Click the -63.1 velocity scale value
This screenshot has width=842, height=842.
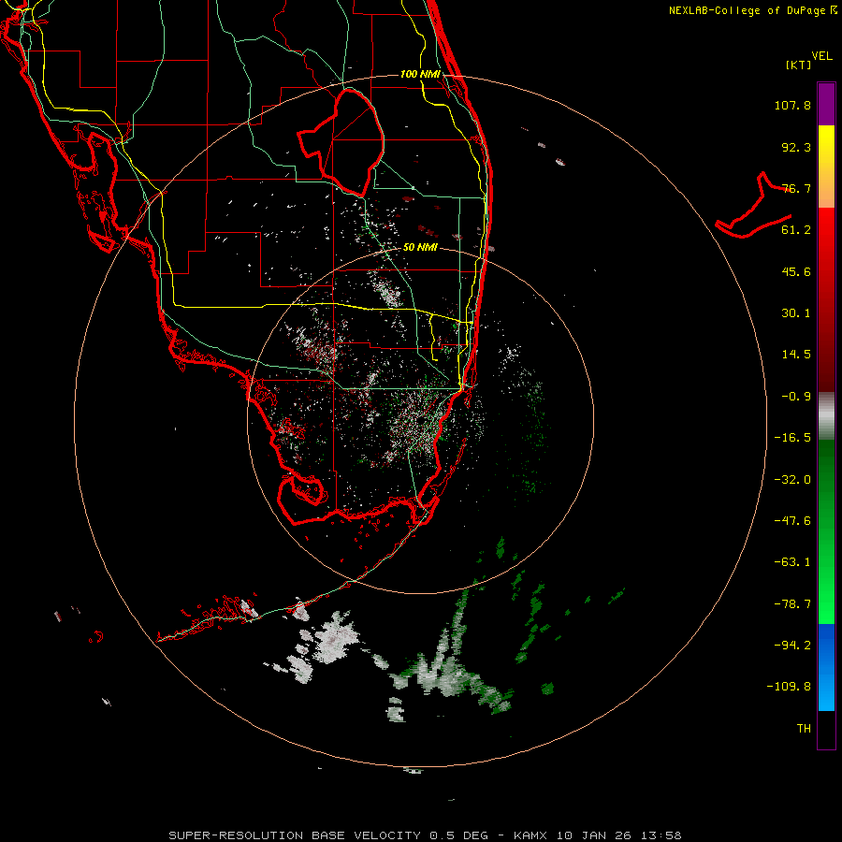[x=792, y=562]
